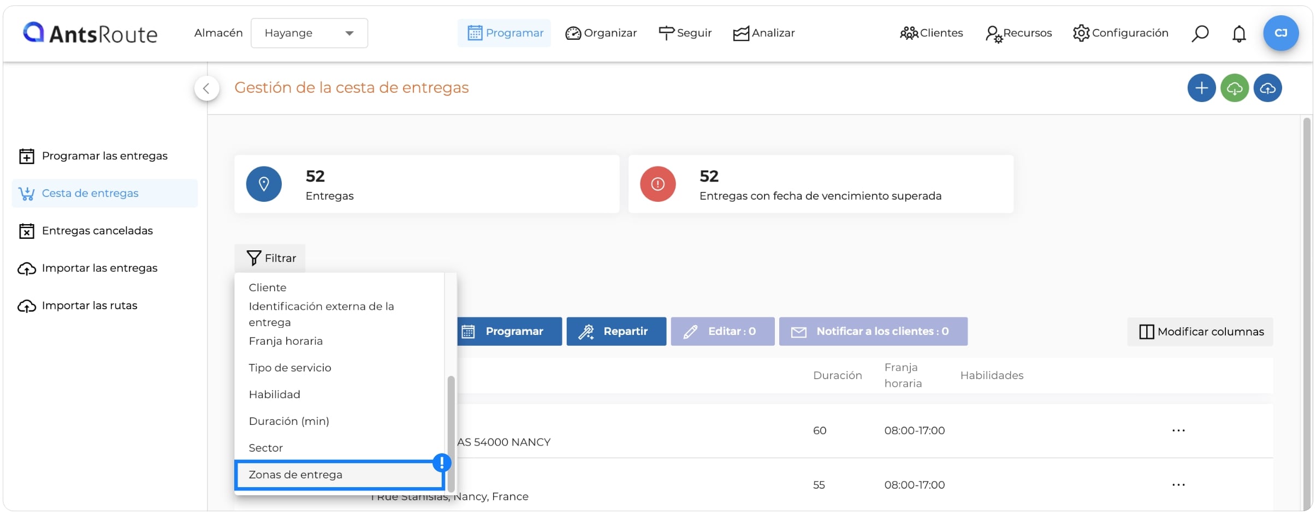Click Entregas con fecha de vencimiento superada card
Image resolution: width=1316 pixels, height=516 pixels.
[821, 184]
